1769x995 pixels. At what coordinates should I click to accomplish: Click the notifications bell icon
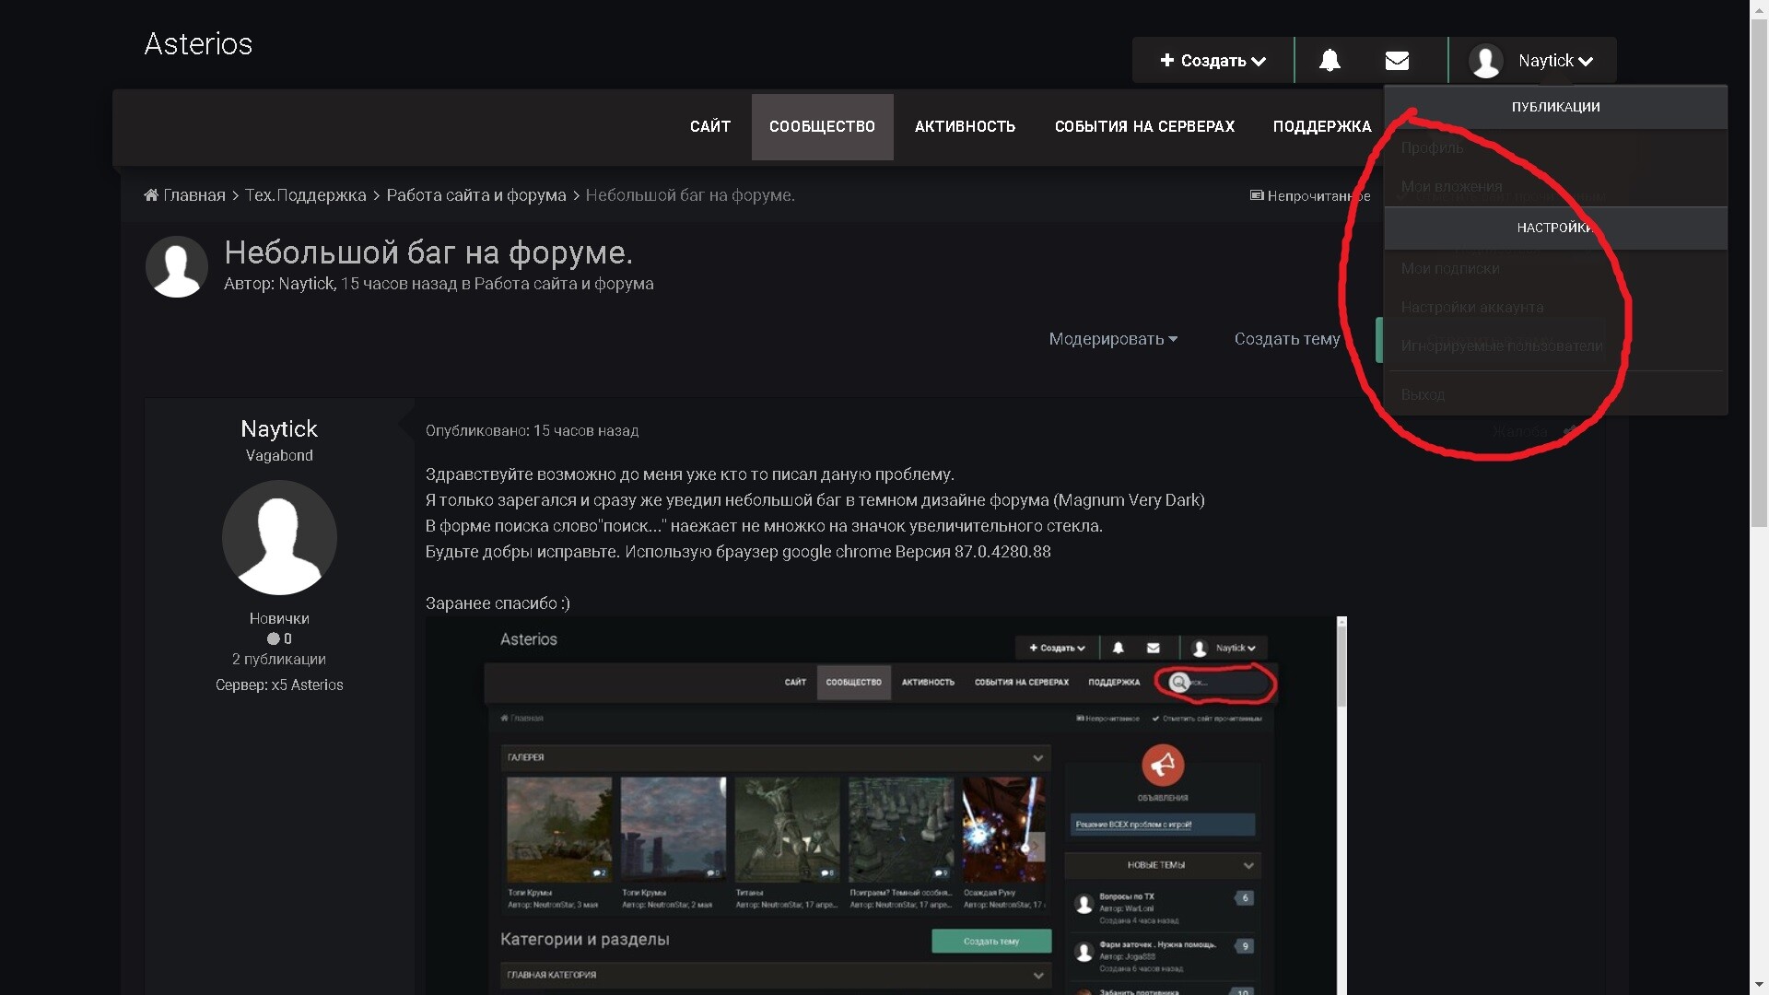[1330, 61]
